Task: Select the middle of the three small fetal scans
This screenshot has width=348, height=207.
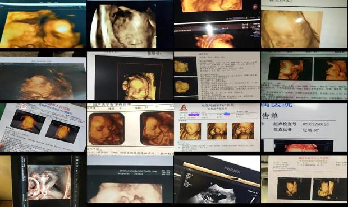Action: click(217, 131)
